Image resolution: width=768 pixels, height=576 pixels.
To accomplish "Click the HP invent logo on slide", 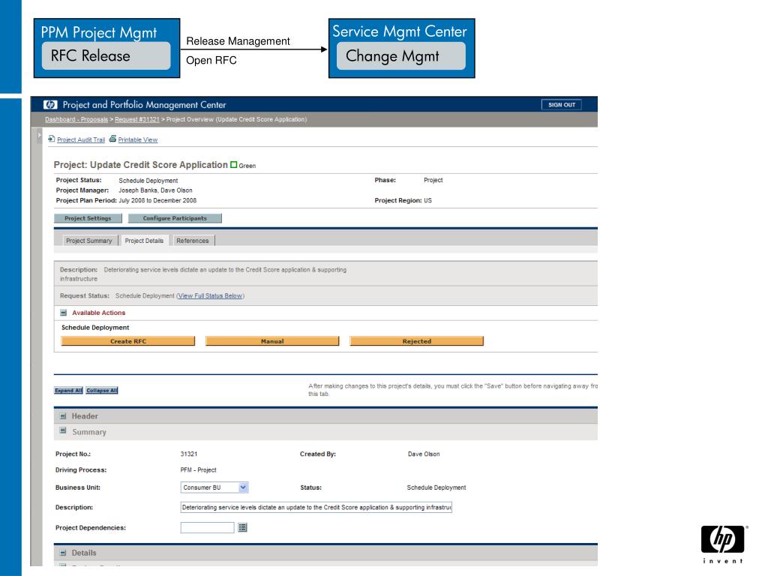I will (x=723, y=544).
